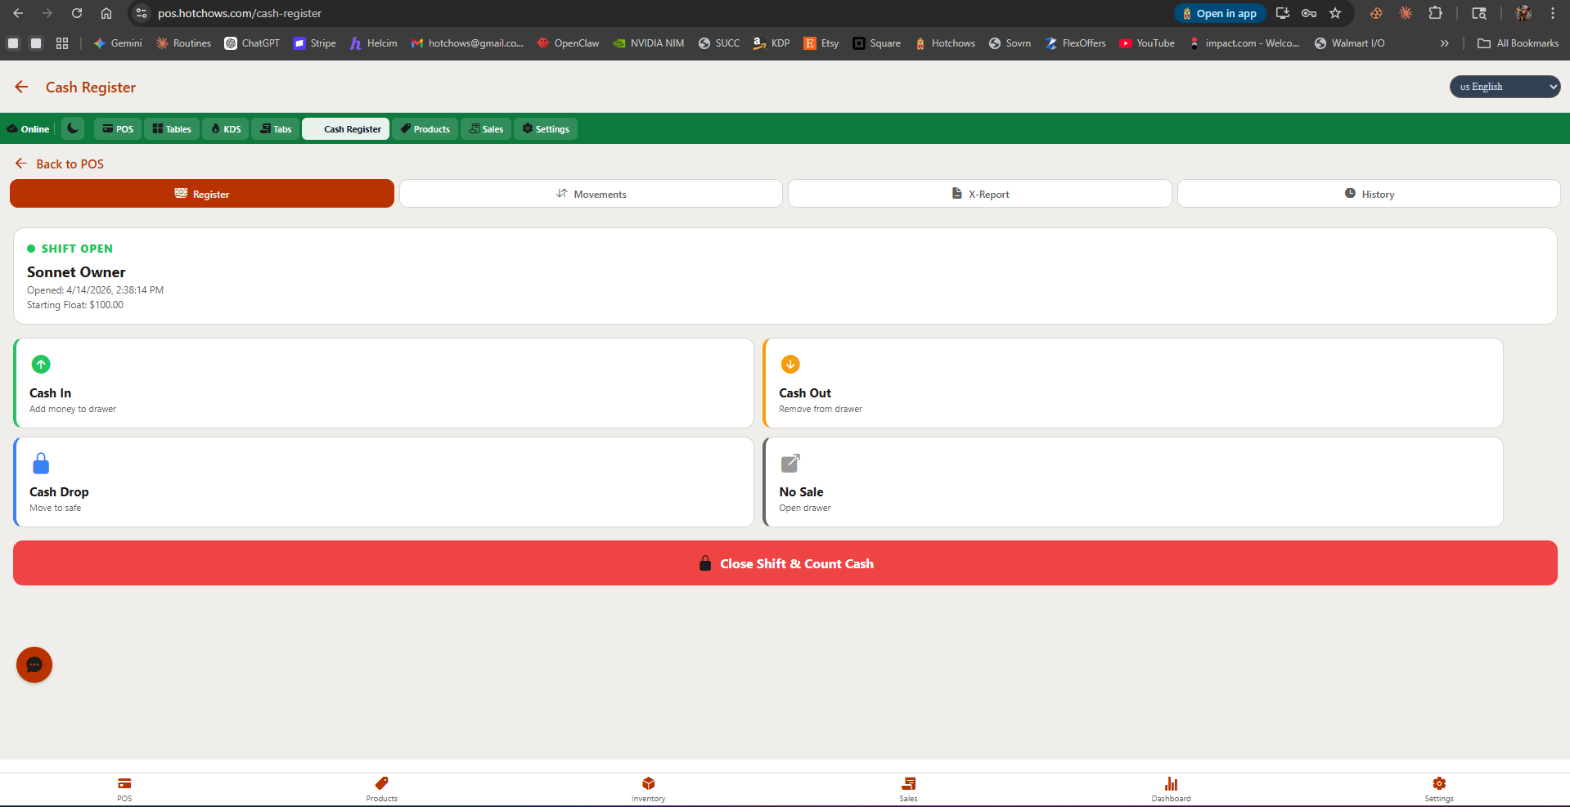This screenshot has width=1570, height=807.
Task: Select the Register sub-tab
Action: point(202,194)
